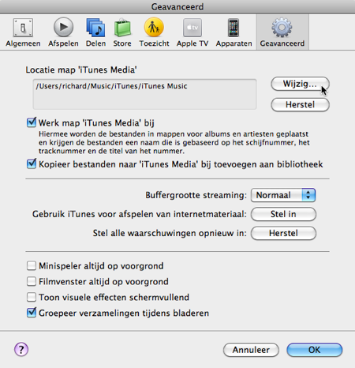Enable 'Minispeler altijd op voorgrond'
Screen dimensions: 355x368
(32, 266)
